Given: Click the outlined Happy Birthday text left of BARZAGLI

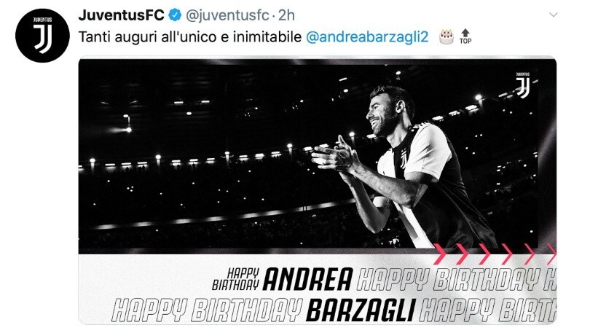Looking at the screenshot, I should coord(207,310).
